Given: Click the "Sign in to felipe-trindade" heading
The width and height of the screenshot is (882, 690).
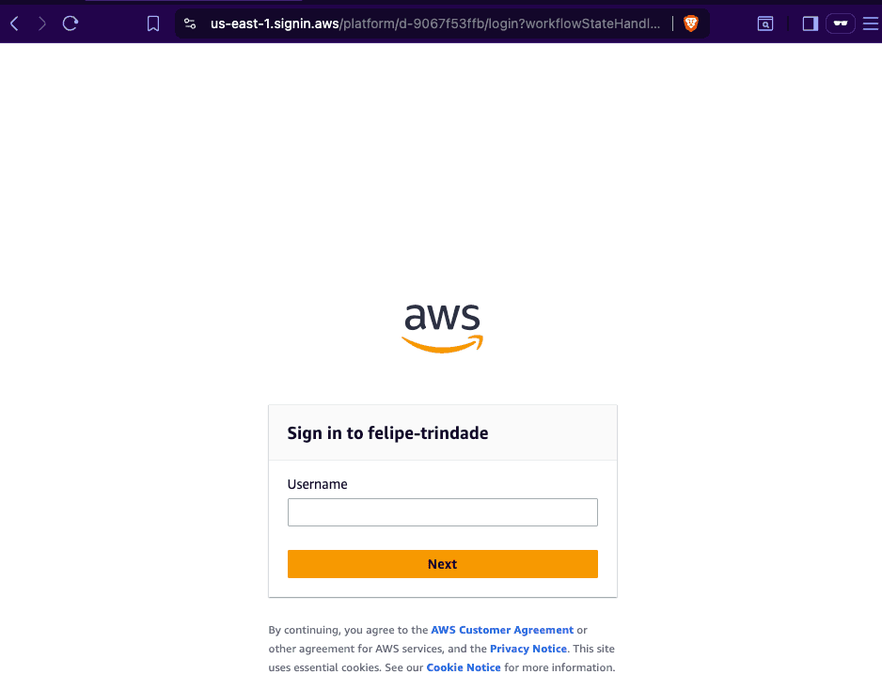Looking at the screenshot, I should tap(387, 433).
